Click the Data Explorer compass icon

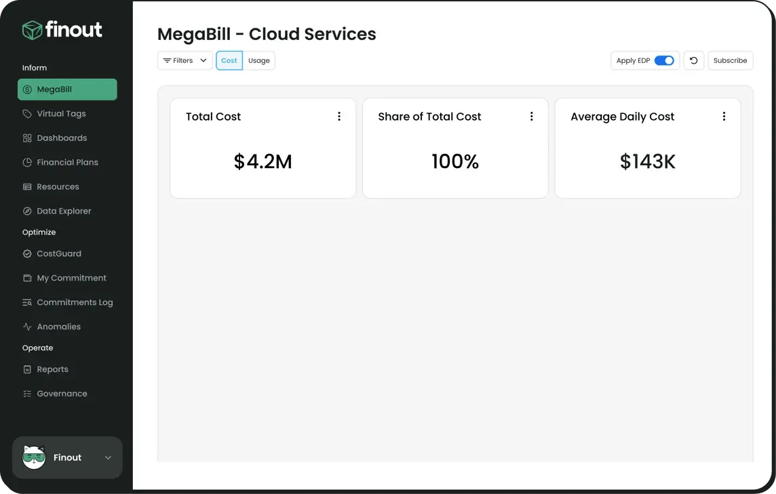27,211
